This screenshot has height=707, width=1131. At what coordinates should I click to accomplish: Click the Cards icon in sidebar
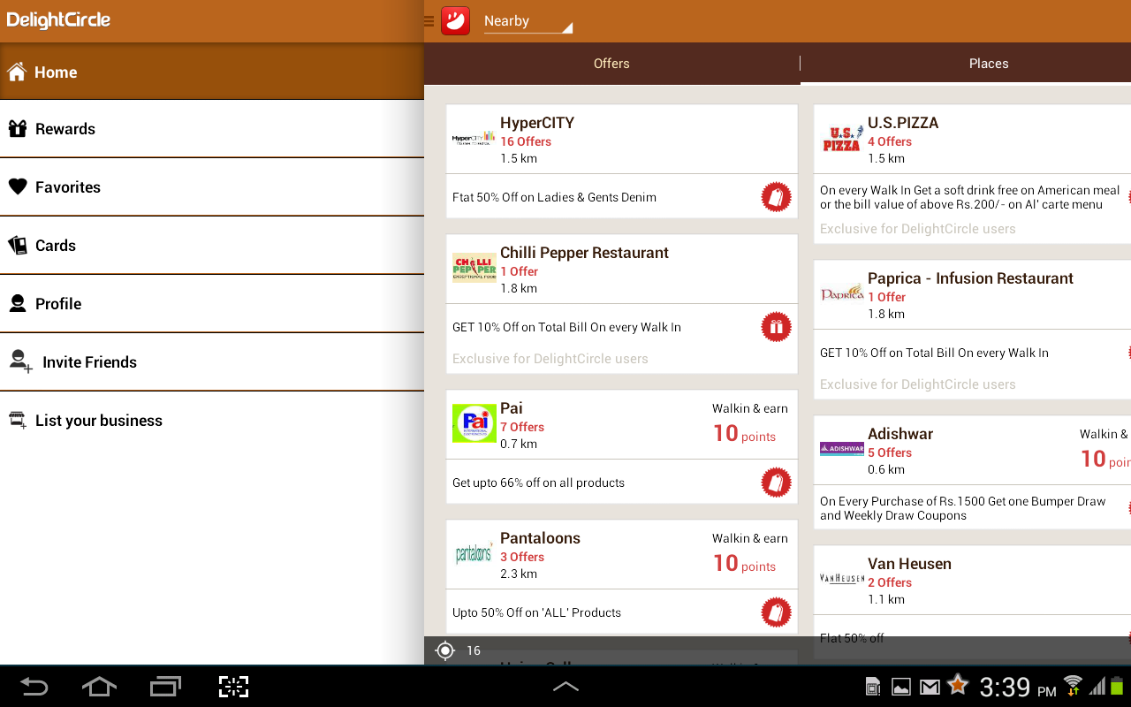pos(18,246)
